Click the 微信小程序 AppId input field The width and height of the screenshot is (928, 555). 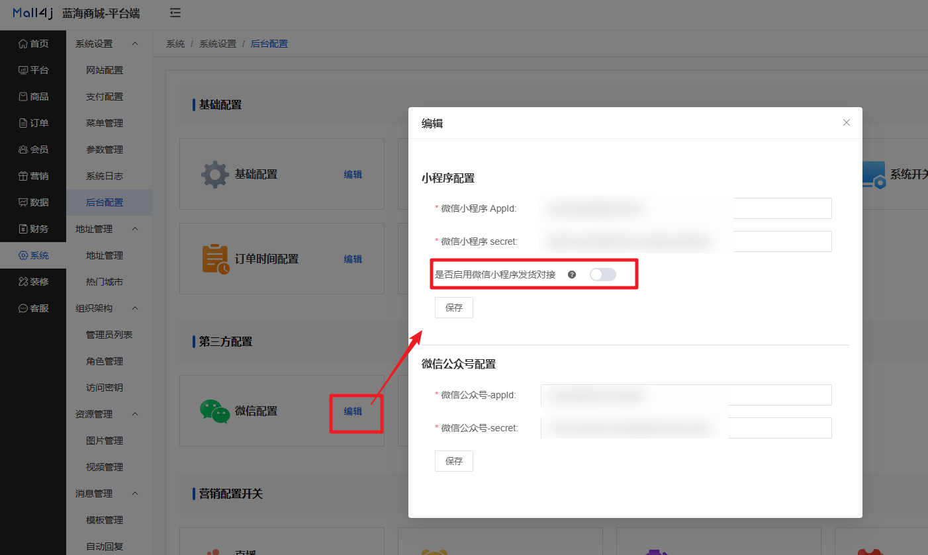pyautogui.click(x=686, y=208)
